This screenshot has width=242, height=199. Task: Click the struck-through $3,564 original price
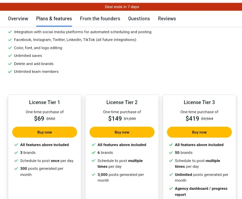point(207,119)
